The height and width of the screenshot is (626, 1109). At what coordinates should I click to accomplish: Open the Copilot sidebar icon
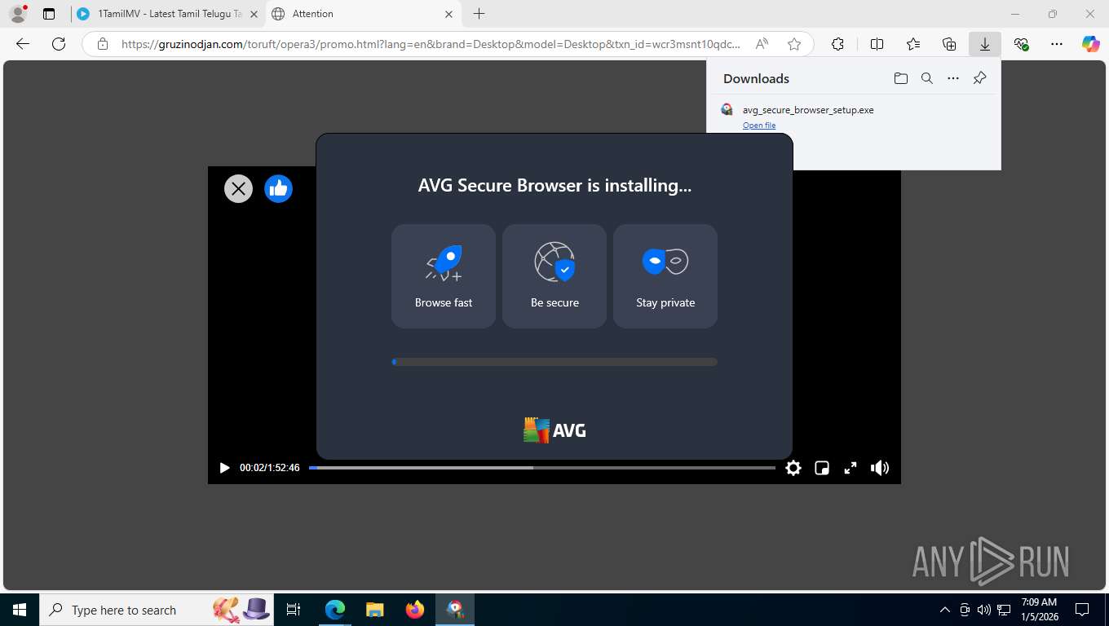pos(1091,44)
